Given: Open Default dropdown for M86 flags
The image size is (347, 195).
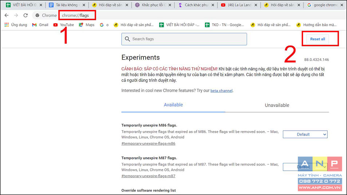Looking at the screenshot, I should click(x=305, y=134).
